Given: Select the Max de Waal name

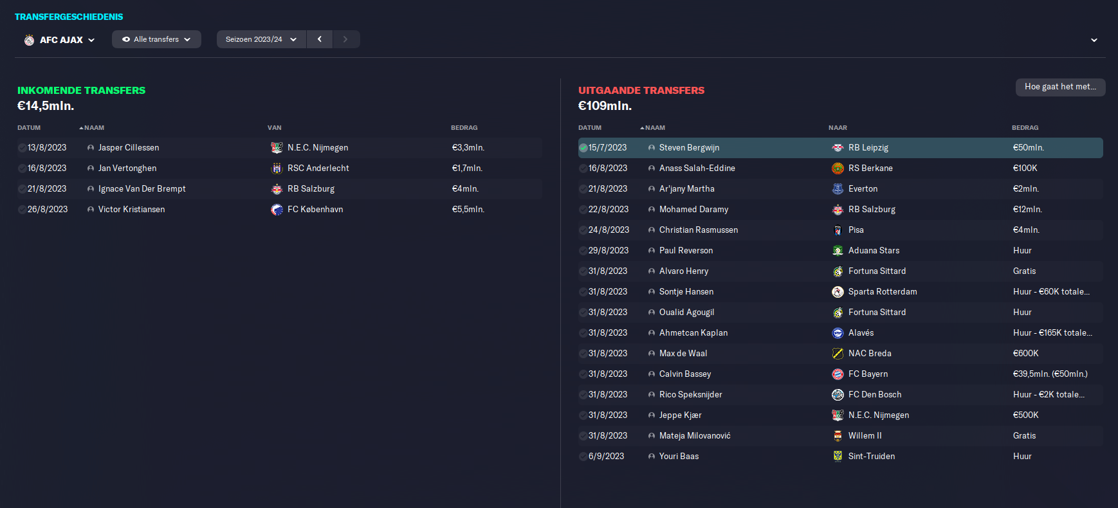Looking at the screenshot, I should (683, 354).
